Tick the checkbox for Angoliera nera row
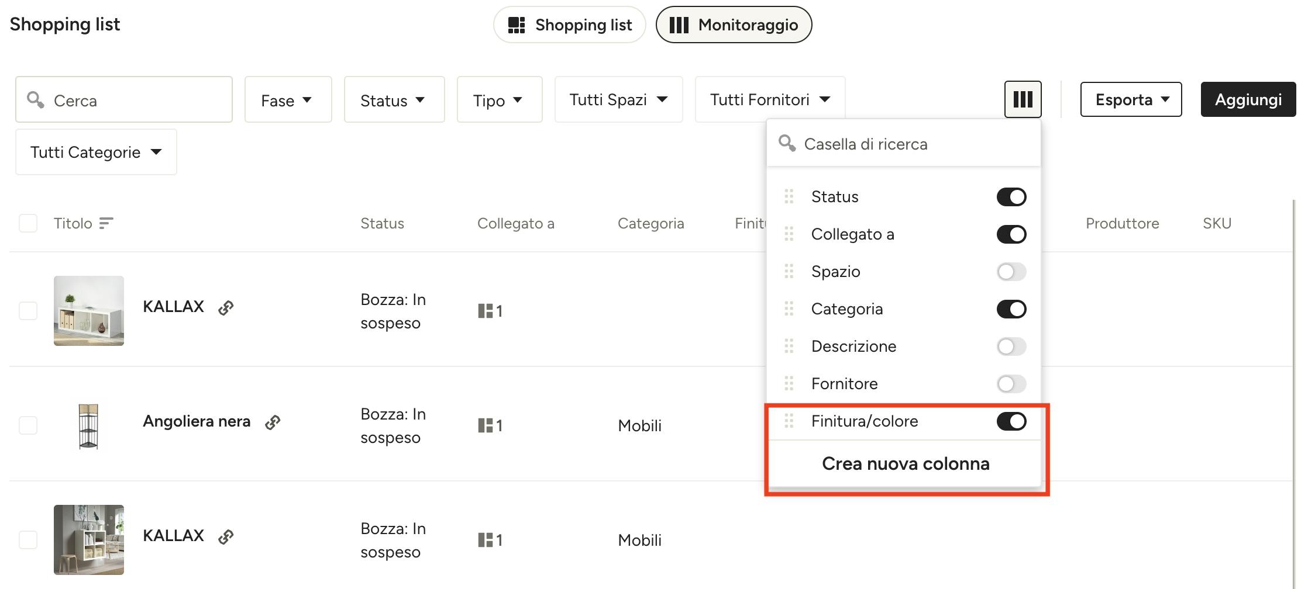The width and height of the screenshot is (1308, 589). (x=28, y=425)
